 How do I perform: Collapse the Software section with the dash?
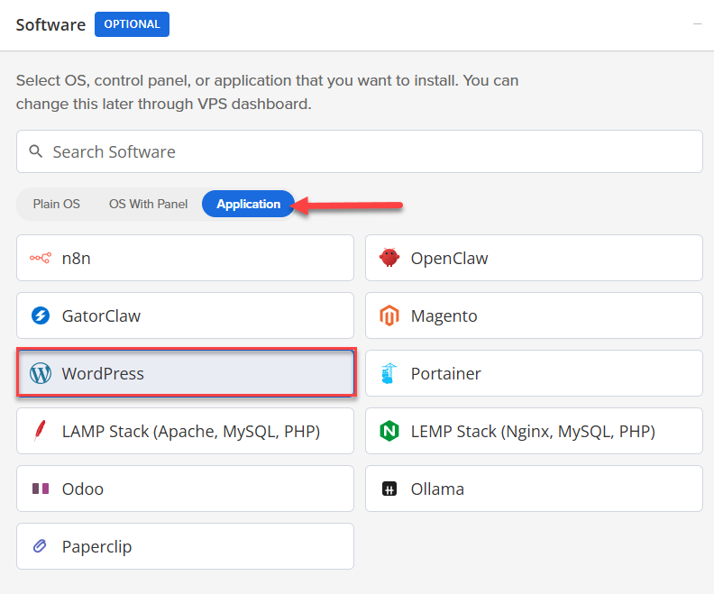697,23
